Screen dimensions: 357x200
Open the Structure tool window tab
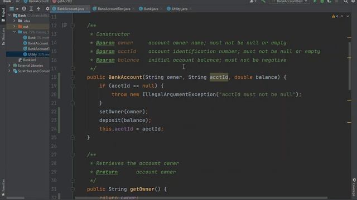pyautogui.click(x=3, y=36)
